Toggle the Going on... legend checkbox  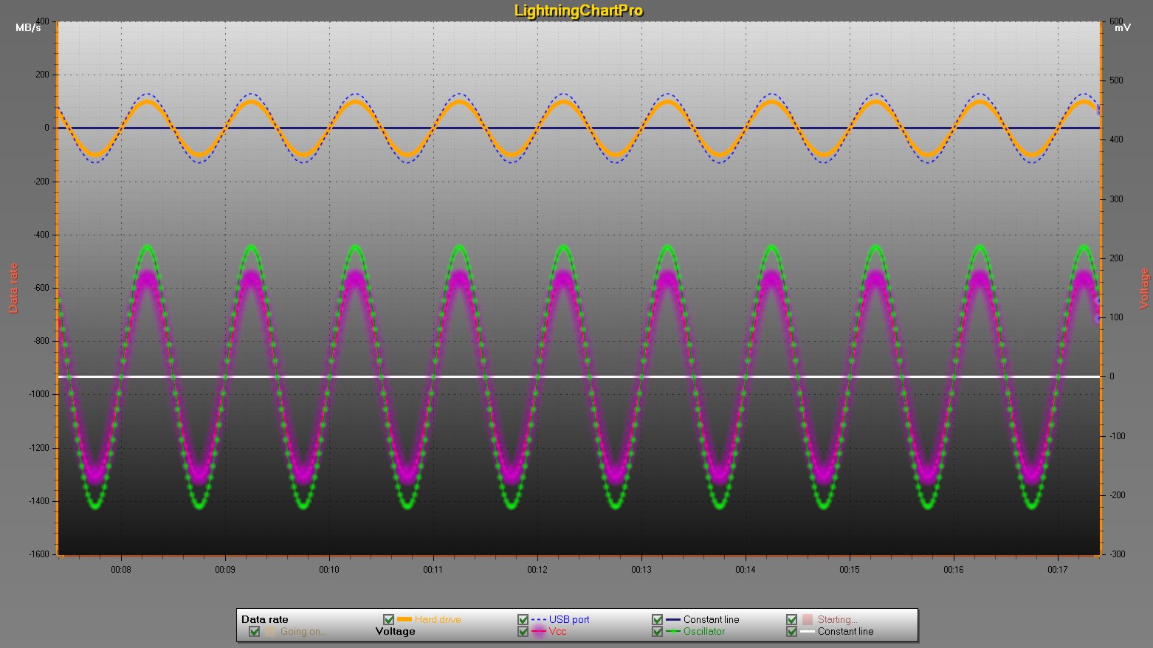point(254,631)
